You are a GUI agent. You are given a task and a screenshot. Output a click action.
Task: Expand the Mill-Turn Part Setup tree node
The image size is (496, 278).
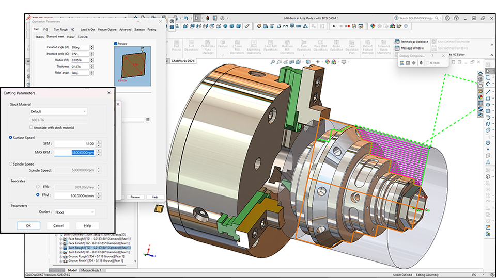point(57,235)
